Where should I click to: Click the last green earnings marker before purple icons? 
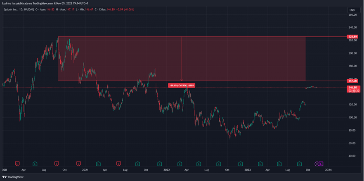pos(300,164)
